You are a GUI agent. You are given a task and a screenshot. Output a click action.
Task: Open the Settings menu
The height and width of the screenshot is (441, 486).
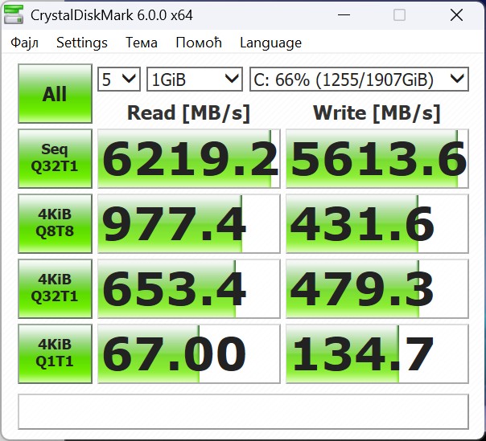(x=82, y=43)
